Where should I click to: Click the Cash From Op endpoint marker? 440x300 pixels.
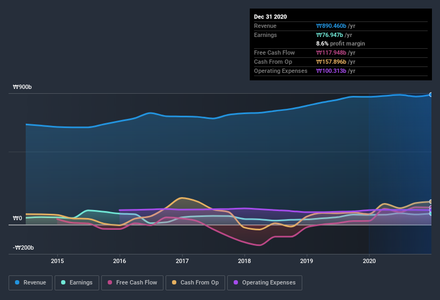(x=431, y=201)
